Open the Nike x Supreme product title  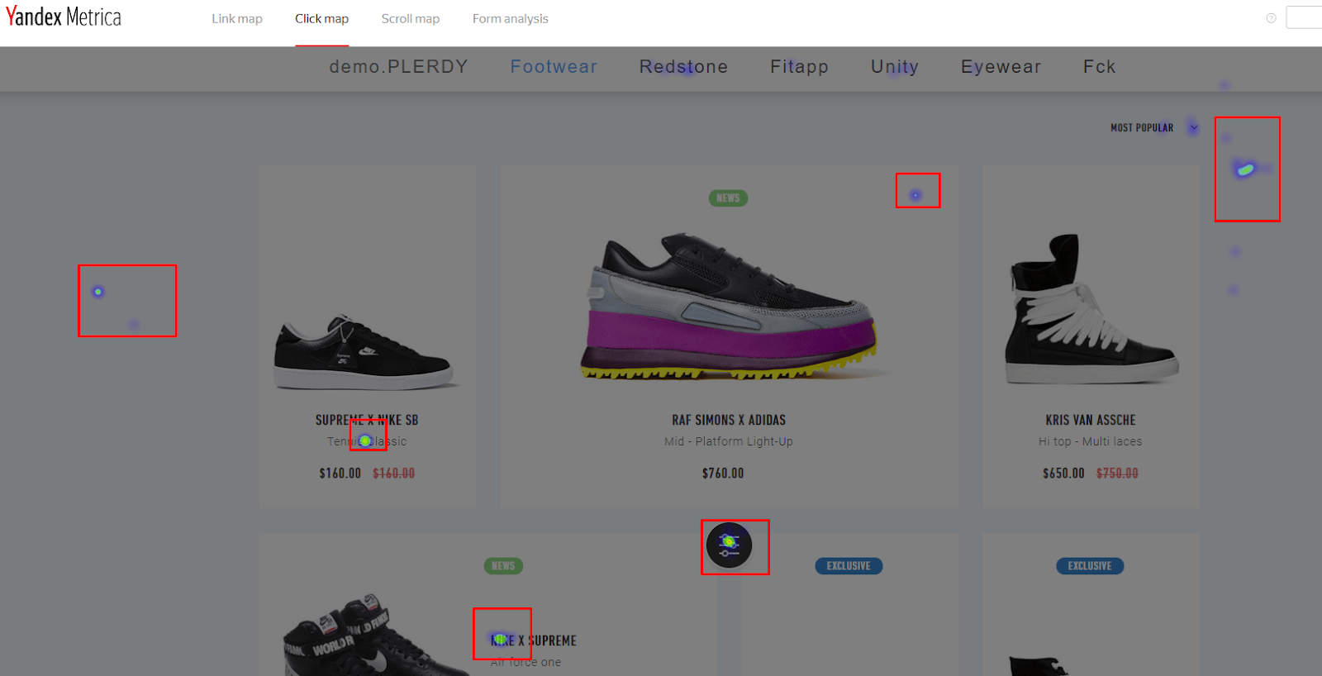click(x=534, y=640)
